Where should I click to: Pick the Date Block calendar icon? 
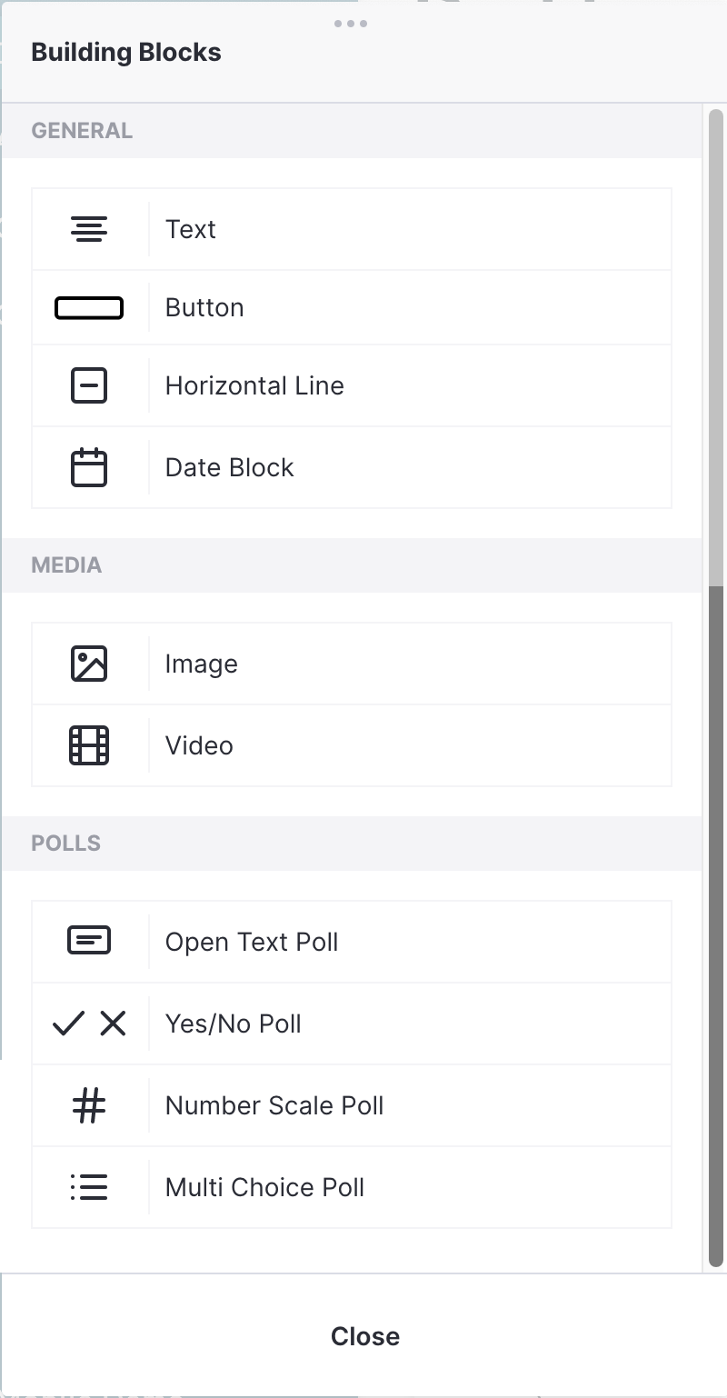point(89,467)
